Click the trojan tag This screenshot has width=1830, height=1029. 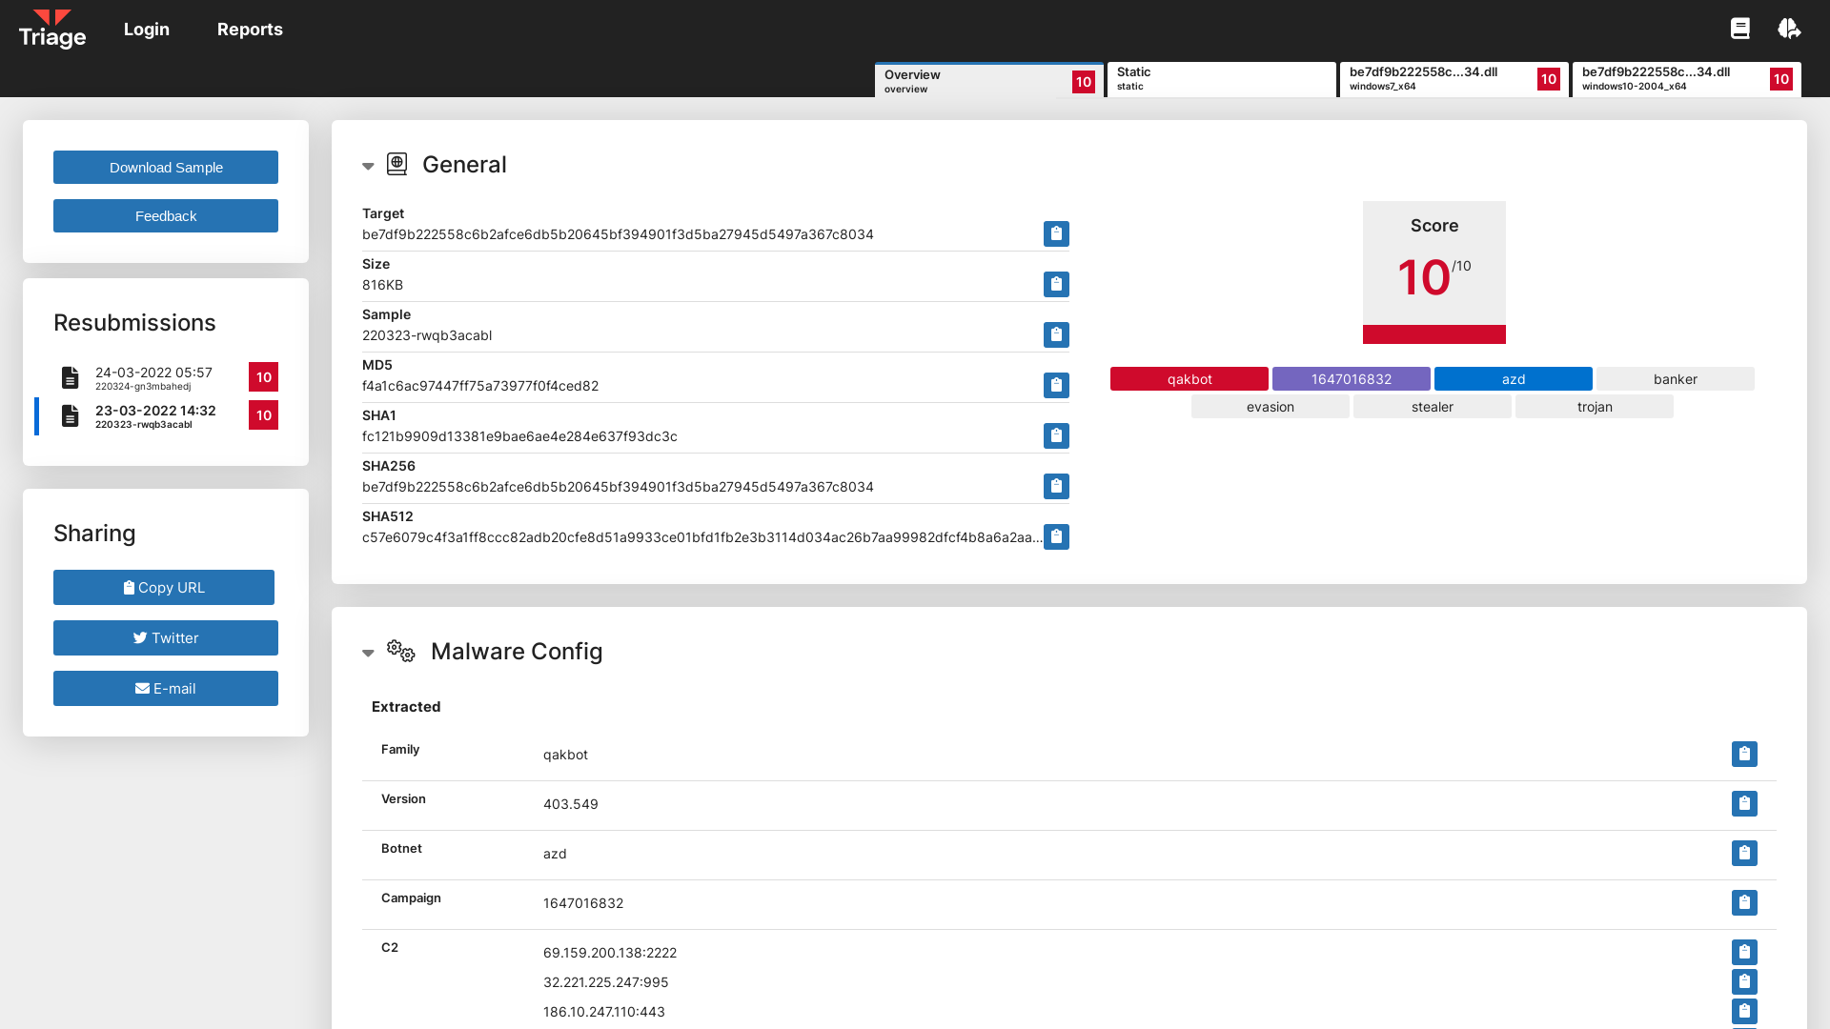click(1595, 407)
